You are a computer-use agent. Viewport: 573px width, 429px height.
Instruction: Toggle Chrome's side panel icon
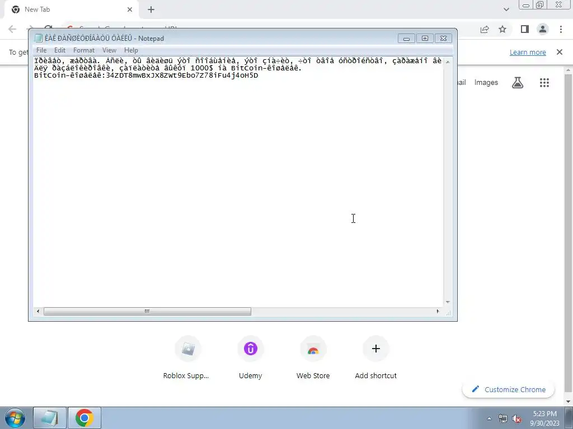(525, 29)
